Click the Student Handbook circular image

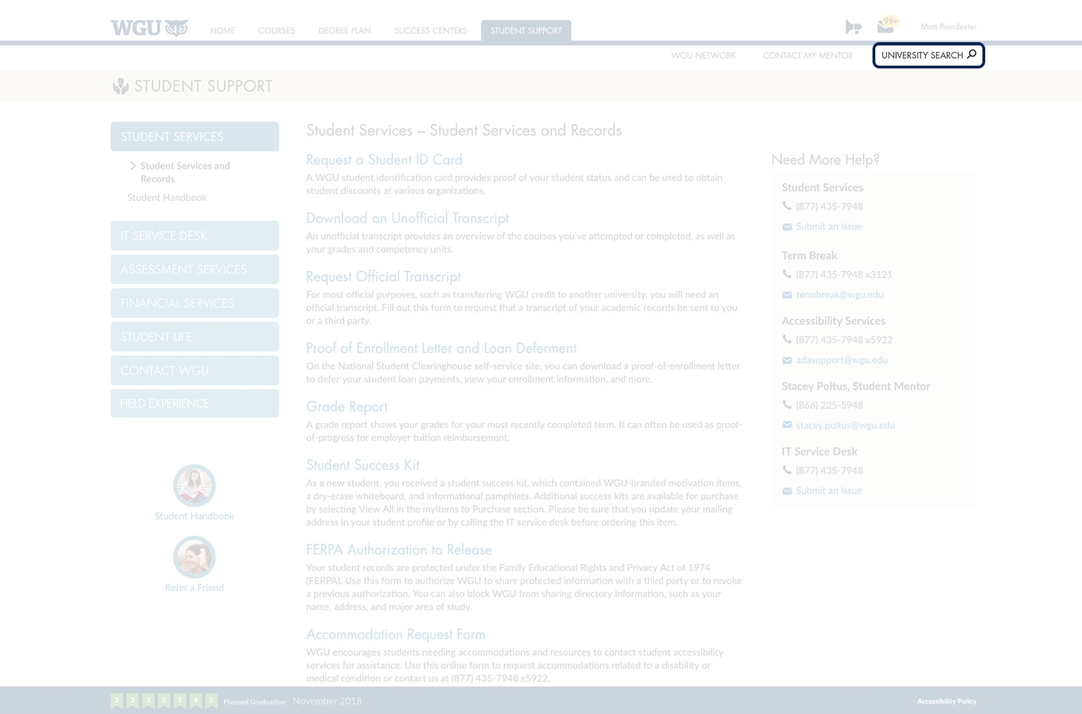click(x=194, y=485)
